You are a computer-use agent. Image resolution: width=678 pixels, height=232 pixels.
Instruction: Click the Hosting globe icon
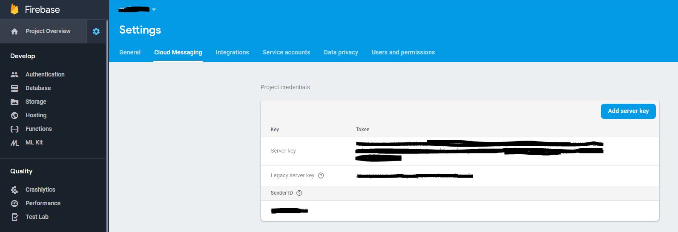pyautogui.click(x=14, y=115)
